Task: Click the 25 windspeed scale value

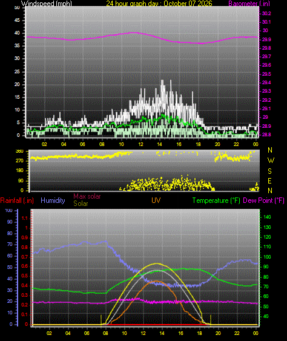Action: point(17,71)
